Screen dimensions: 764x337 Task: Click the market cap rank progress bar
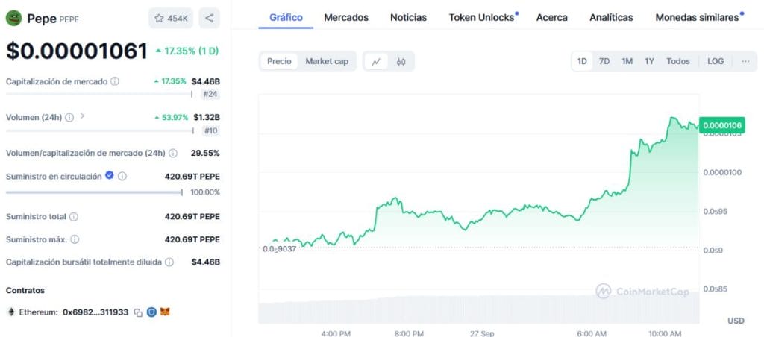99,94
